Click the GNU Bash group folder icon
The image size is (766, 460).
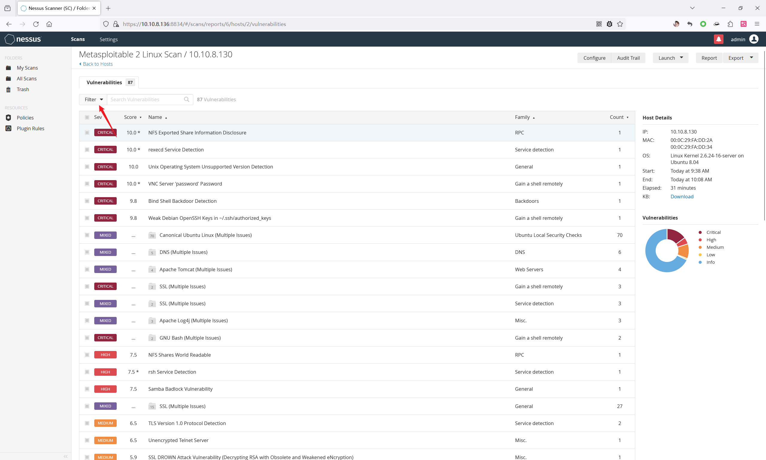(152, 338)
